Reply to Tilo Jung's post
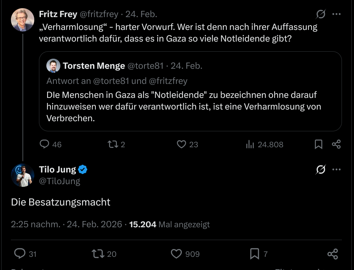 click(20, 254)
